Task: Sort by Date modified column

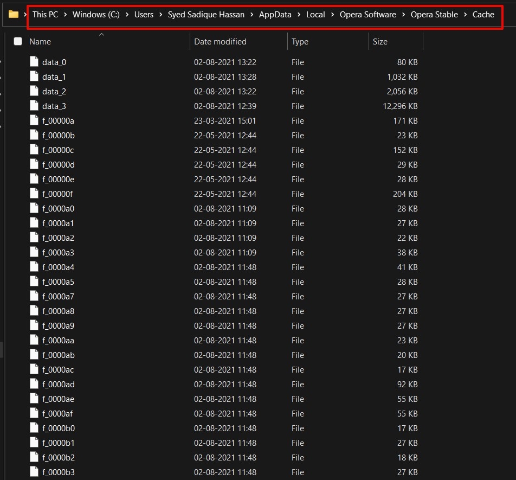Action: coord(220,42)
